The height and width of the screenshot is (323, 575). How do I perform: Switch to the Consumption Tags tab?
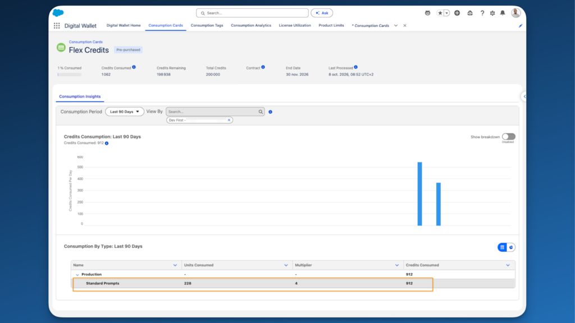(x=207, y=25)
